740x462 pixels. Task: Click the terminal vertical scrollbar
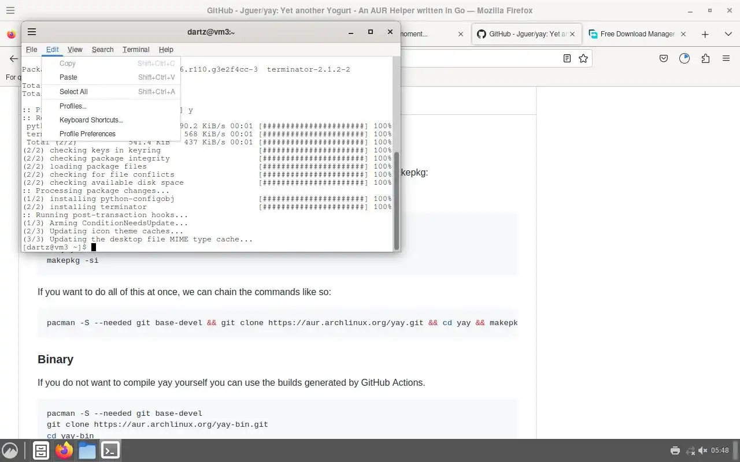pos(397,200)
